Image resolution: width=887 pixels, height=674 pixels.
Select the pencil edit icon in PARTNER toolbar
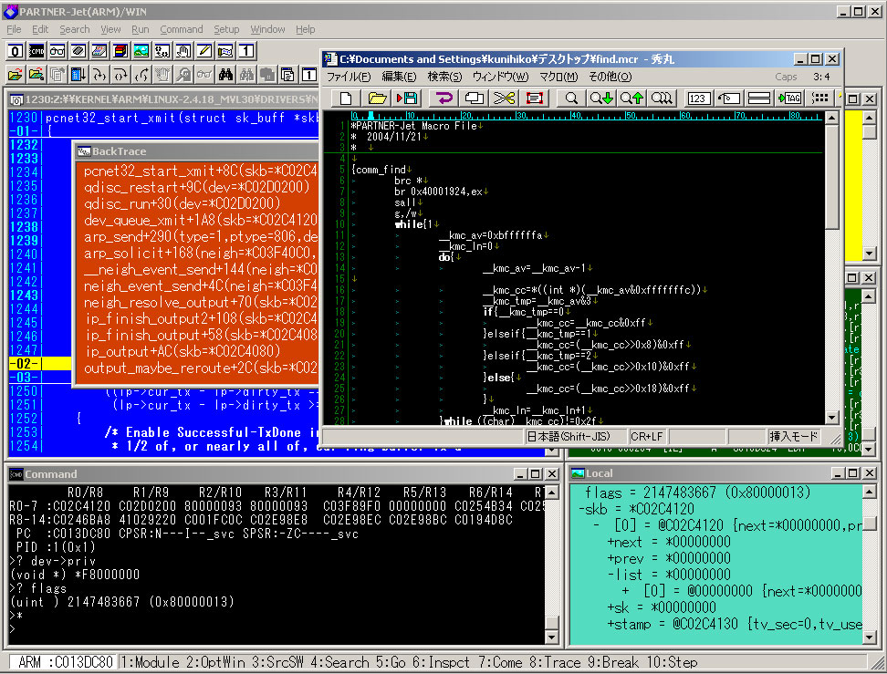(203, 51)
